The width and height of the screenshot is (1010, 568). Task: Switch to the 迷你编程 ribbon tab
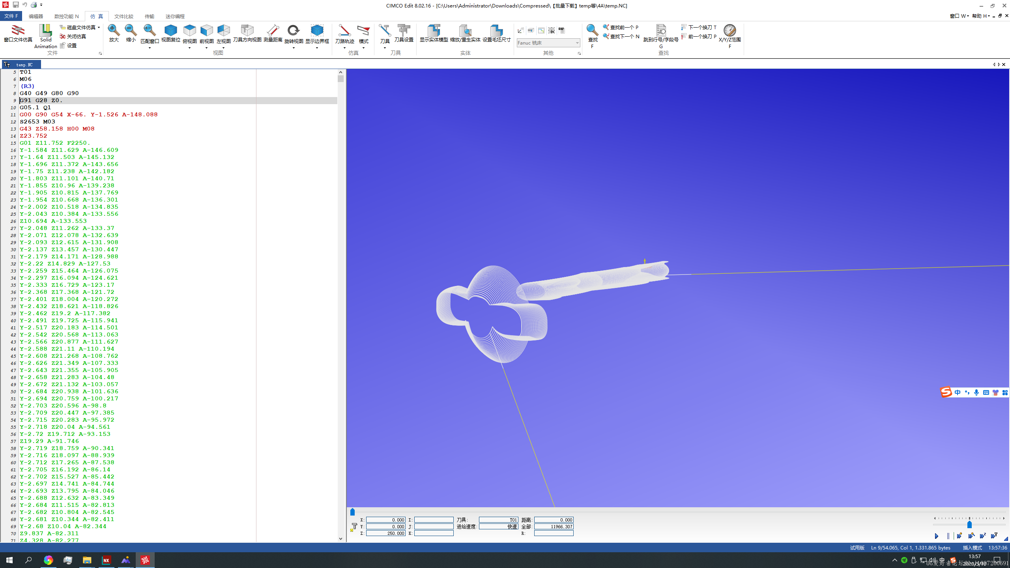(175, 16)
